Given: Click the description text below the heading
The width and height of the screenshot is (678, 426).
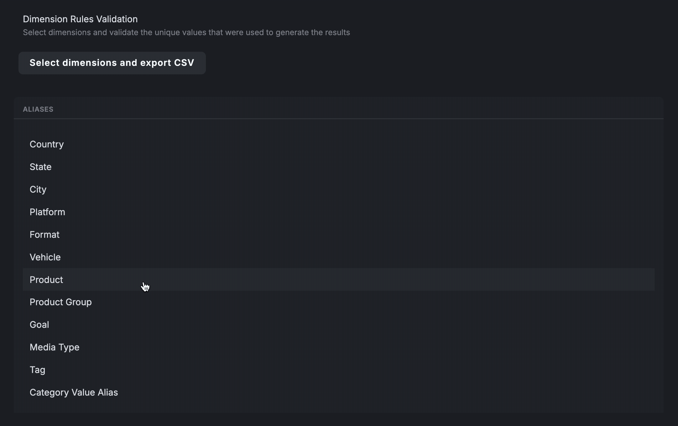Looking at the screenshot, I should coord(186,32).
